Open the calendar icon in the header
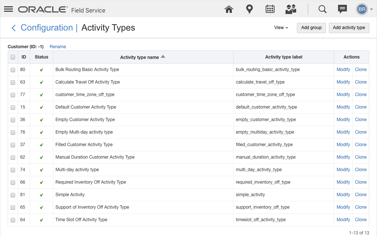The image size is (377, 237). pos(270,9)
